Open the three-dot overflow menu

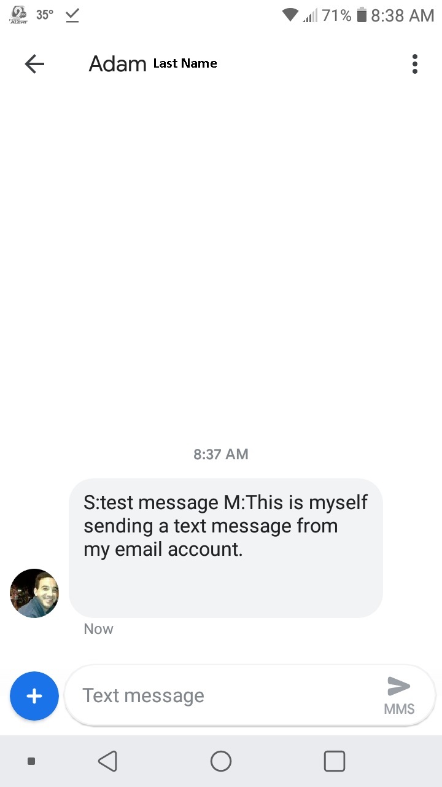pos(415,64)
